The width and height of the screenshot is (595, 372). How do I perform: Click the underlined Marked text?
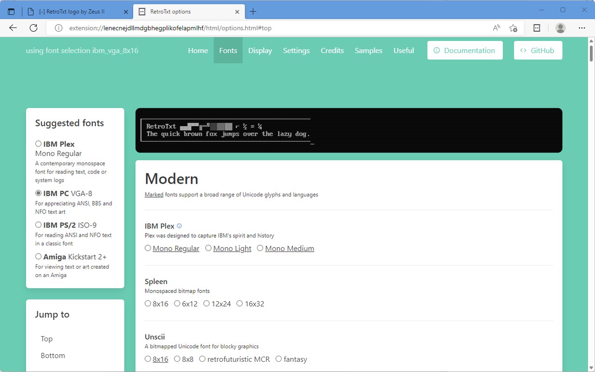pos(154,194)
